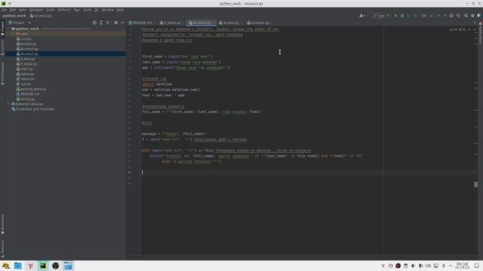483x271 pixels.
Task: Click the user account icon
Action: tap(362, 16)
